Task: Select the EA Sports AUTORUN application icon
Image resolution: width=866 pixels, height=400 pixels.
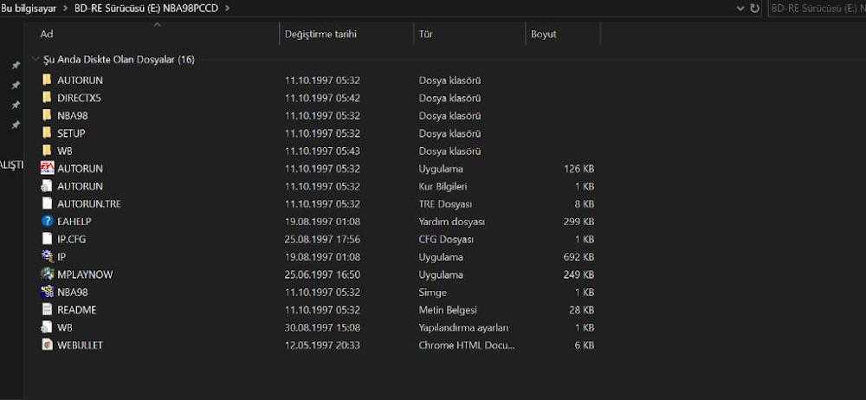Action: (47, 169)
